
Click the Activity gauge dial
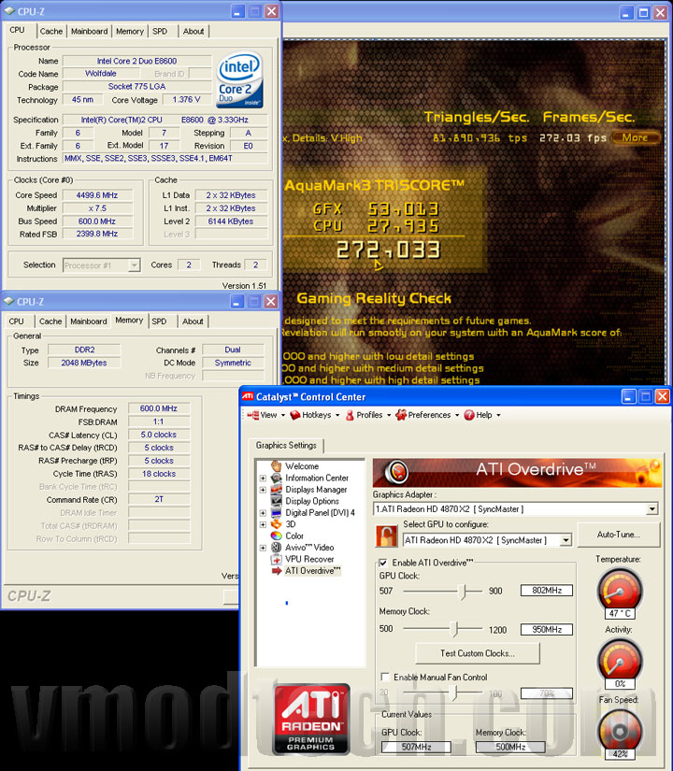coord(620,660)
